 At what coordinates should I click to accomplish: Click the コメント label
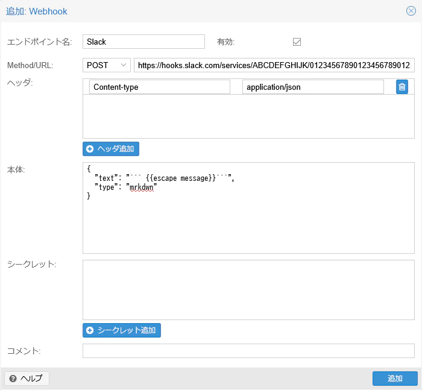pos(24,351)
